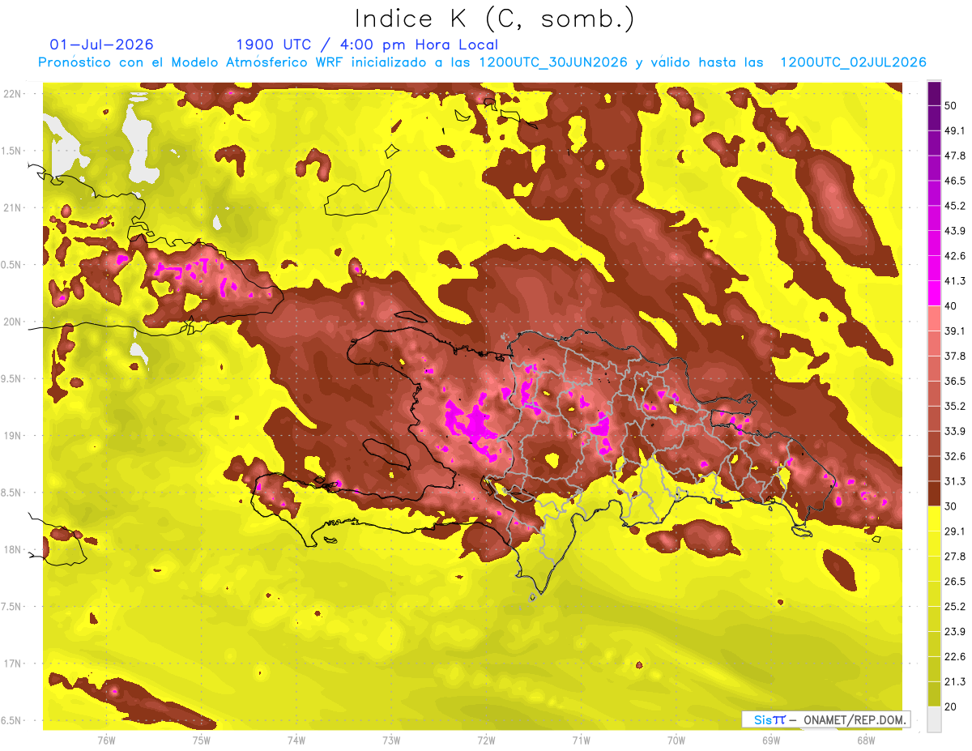Image resolution: width=972 pixels, height=751 pixels.
Task: Click the "Sisπ – ONAMET/REP.DOM." logo label
Action: tap(825, 719)
